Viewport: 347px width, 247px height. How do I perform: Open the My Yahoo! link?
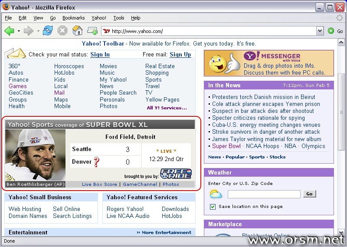pos(113,79)
